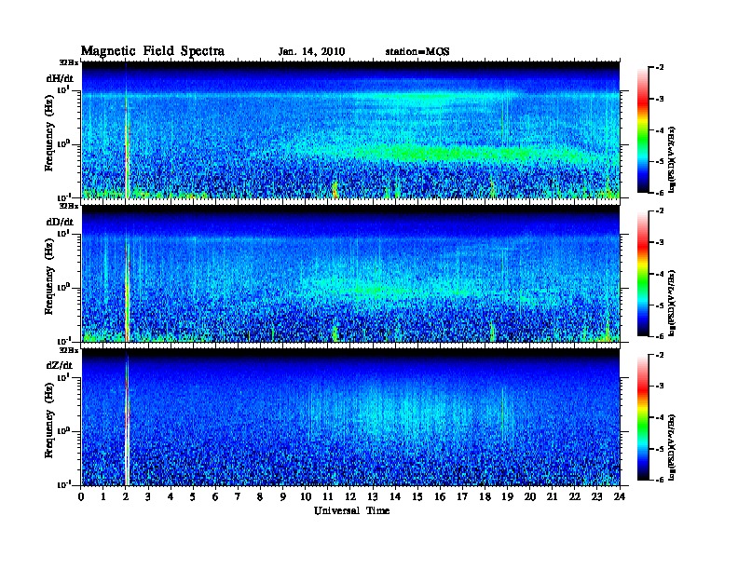Click the "14" hour tick label
Viewport: 738px width, 570px height.
tap(395, 496)
